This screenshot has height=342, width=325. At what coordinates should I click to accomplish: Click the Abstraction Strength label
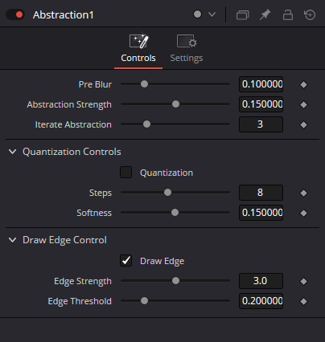coord(69,104)
